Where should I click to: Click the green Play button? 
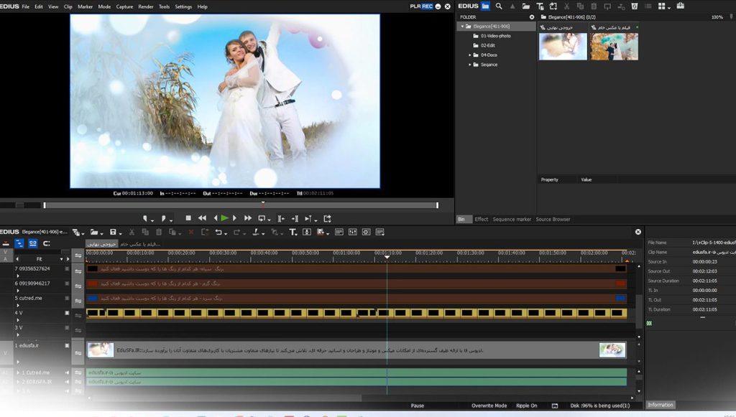click(x=224, y=218)
